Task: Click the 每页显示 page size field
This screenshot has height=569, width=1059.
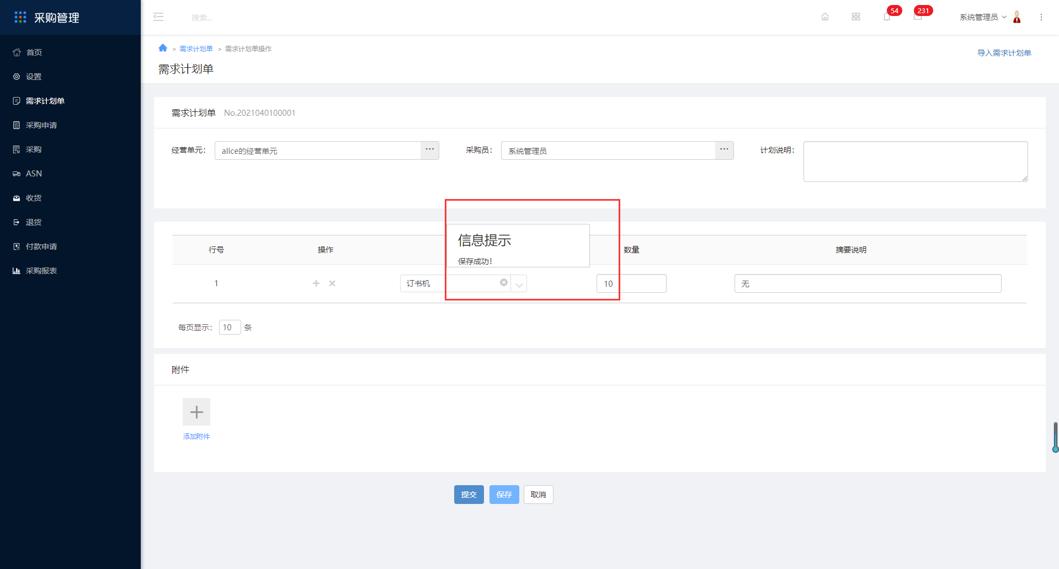Action: pyautogui.click(x=230, y=327)
